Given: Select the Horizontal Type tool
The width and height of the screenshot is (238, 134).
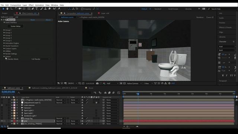Looking at the screenshot, I should coord(36,9).
